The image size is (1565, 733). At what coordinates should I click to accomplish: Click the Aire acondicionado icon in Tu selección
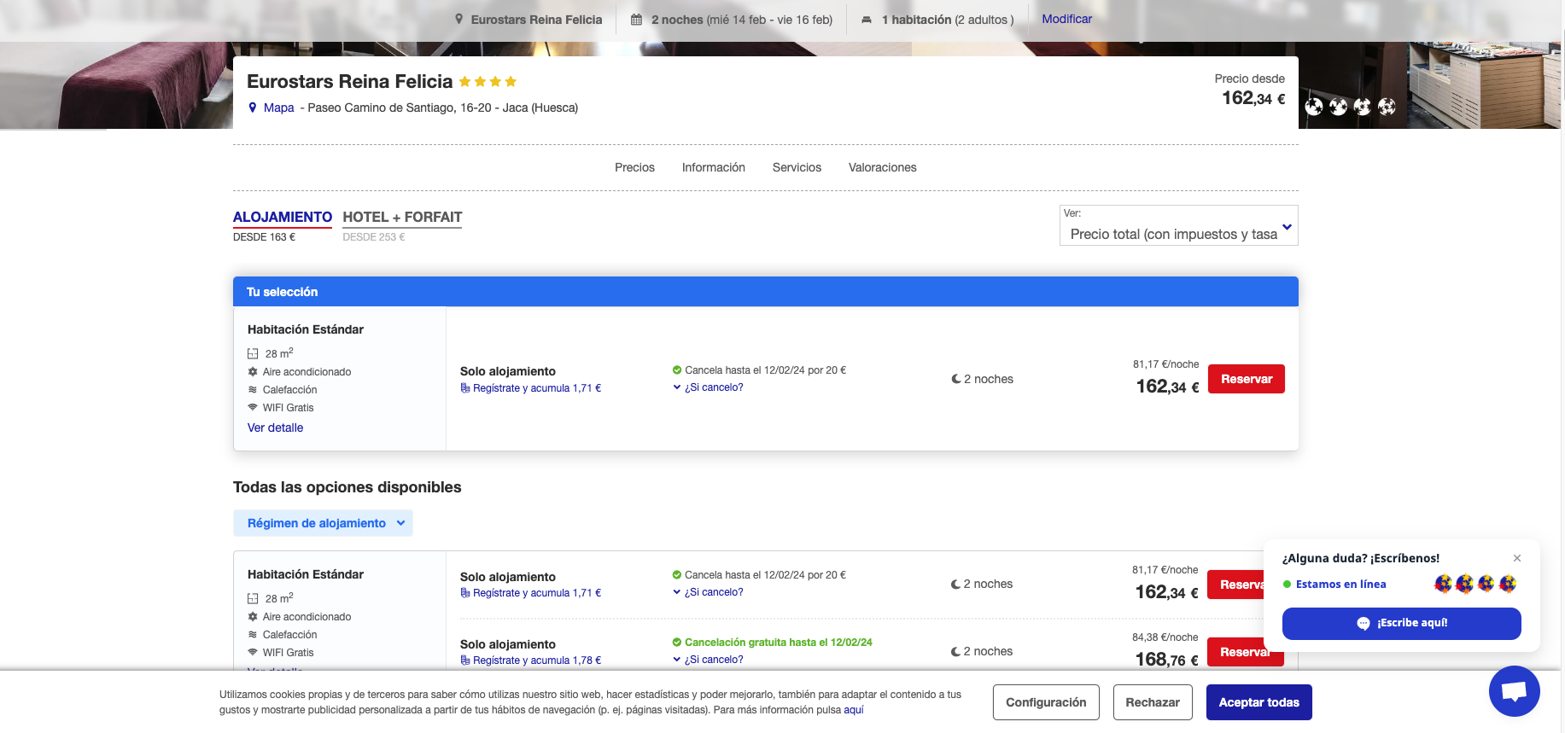tap(253, 372)
